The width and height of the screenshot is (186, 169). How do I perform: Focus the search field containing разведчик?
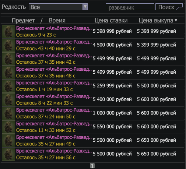click(x=130, y=7)
